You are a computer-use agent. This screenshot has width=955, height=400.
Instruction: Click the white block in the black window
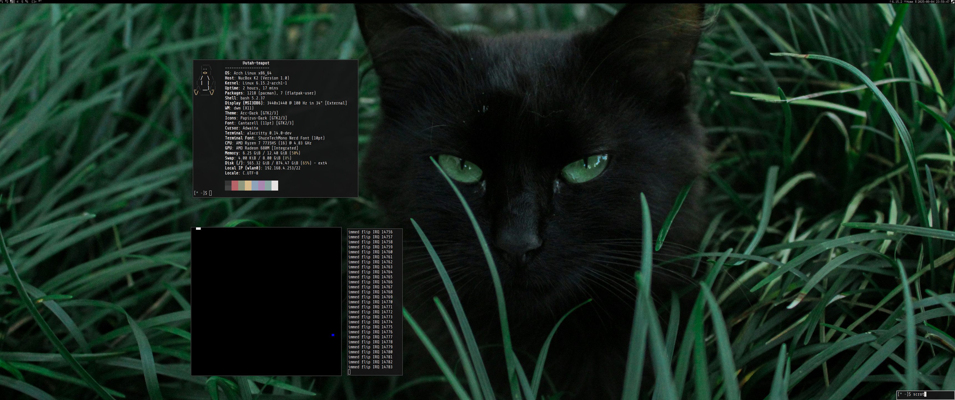198,229
